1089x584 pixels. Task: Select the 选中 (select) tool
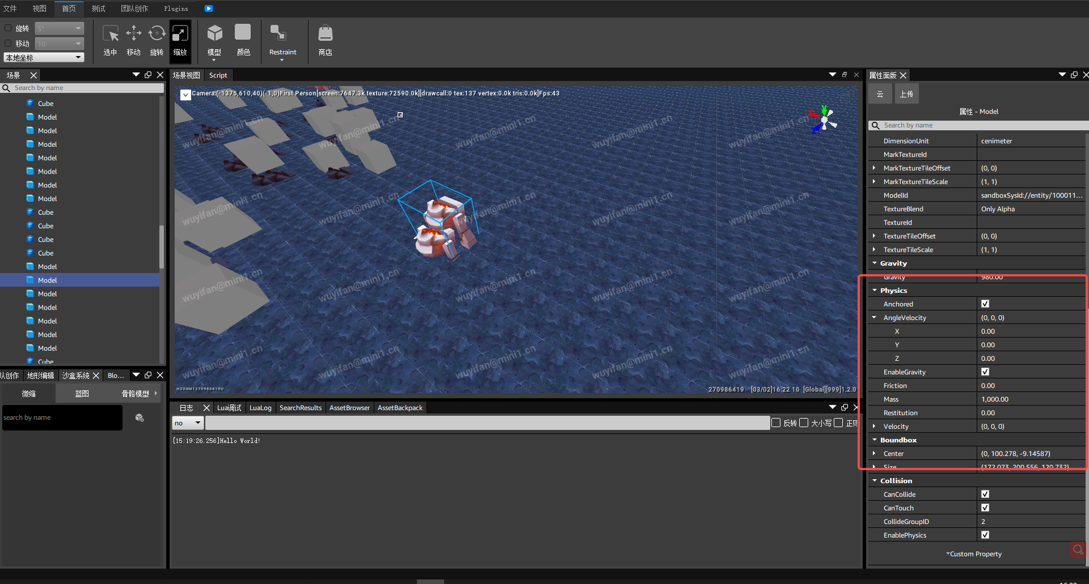(x=110, y=41)
